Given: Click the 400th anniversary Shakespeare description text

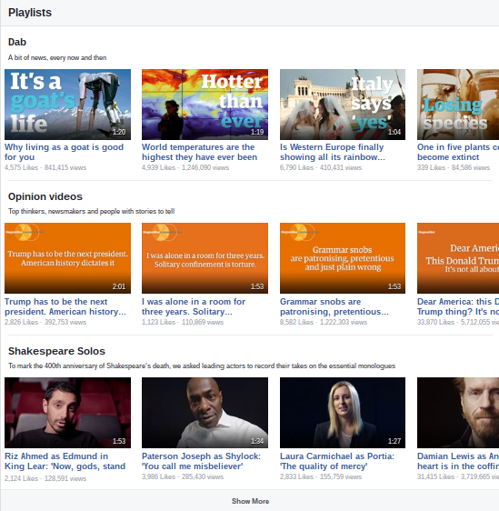Looking at the screenshot, I should click(x=202, y=366).
